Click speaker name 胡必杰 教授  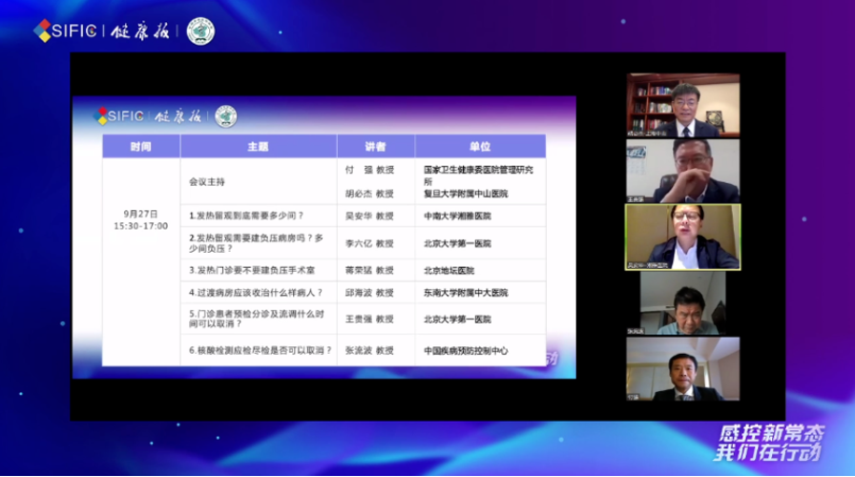(x=369, y=194)
